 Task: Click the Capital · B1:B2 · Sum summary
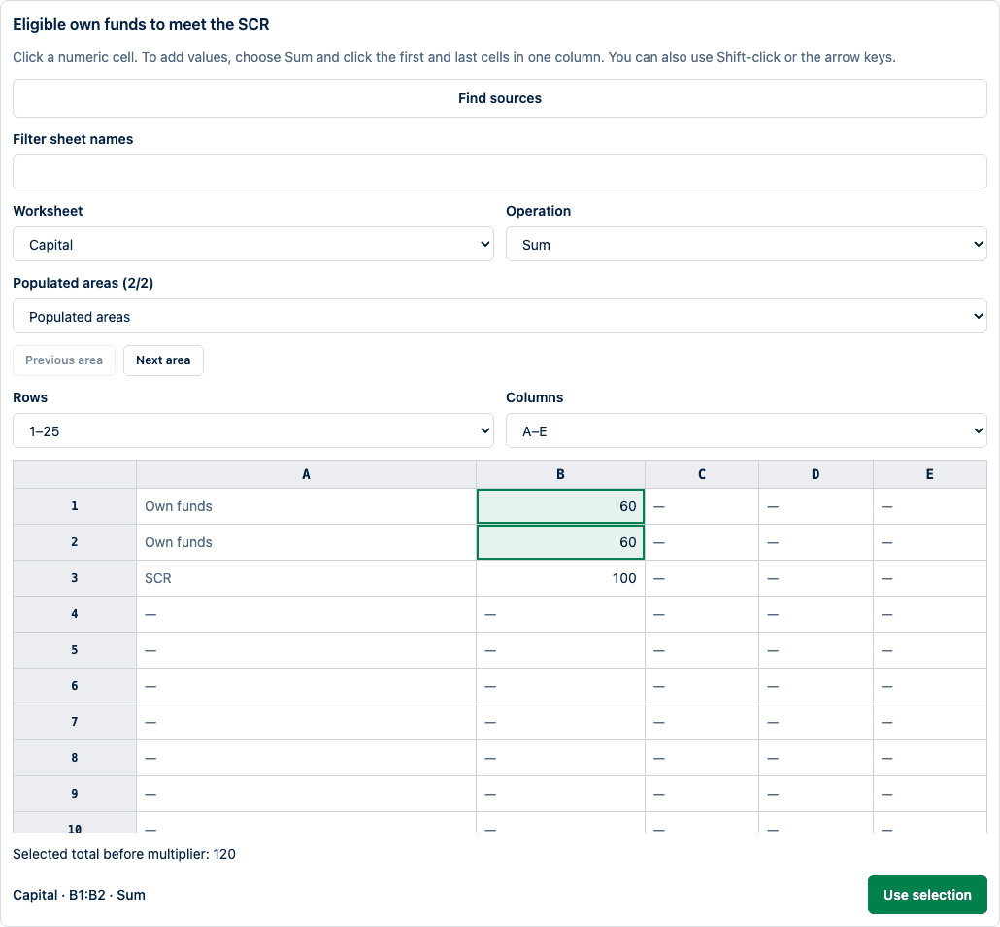(x=79, y=895)
